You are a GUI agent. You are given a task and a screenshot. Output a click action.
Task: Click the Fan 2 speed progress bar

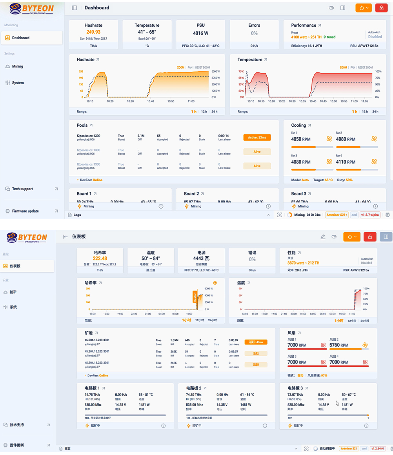click(x=357, y=147)
